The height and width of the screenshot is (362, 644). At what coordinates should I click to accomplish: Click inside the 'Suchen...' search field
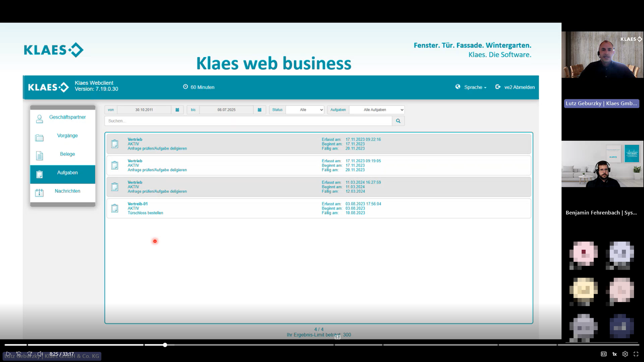click(x=248, y=121)
